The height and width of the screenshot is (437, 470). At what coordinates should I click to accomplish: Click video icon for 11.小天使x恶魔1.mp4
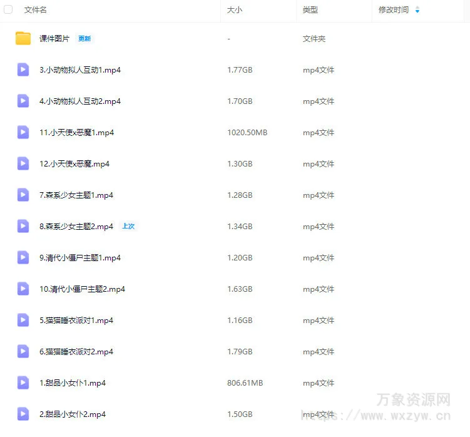(23, 132)
